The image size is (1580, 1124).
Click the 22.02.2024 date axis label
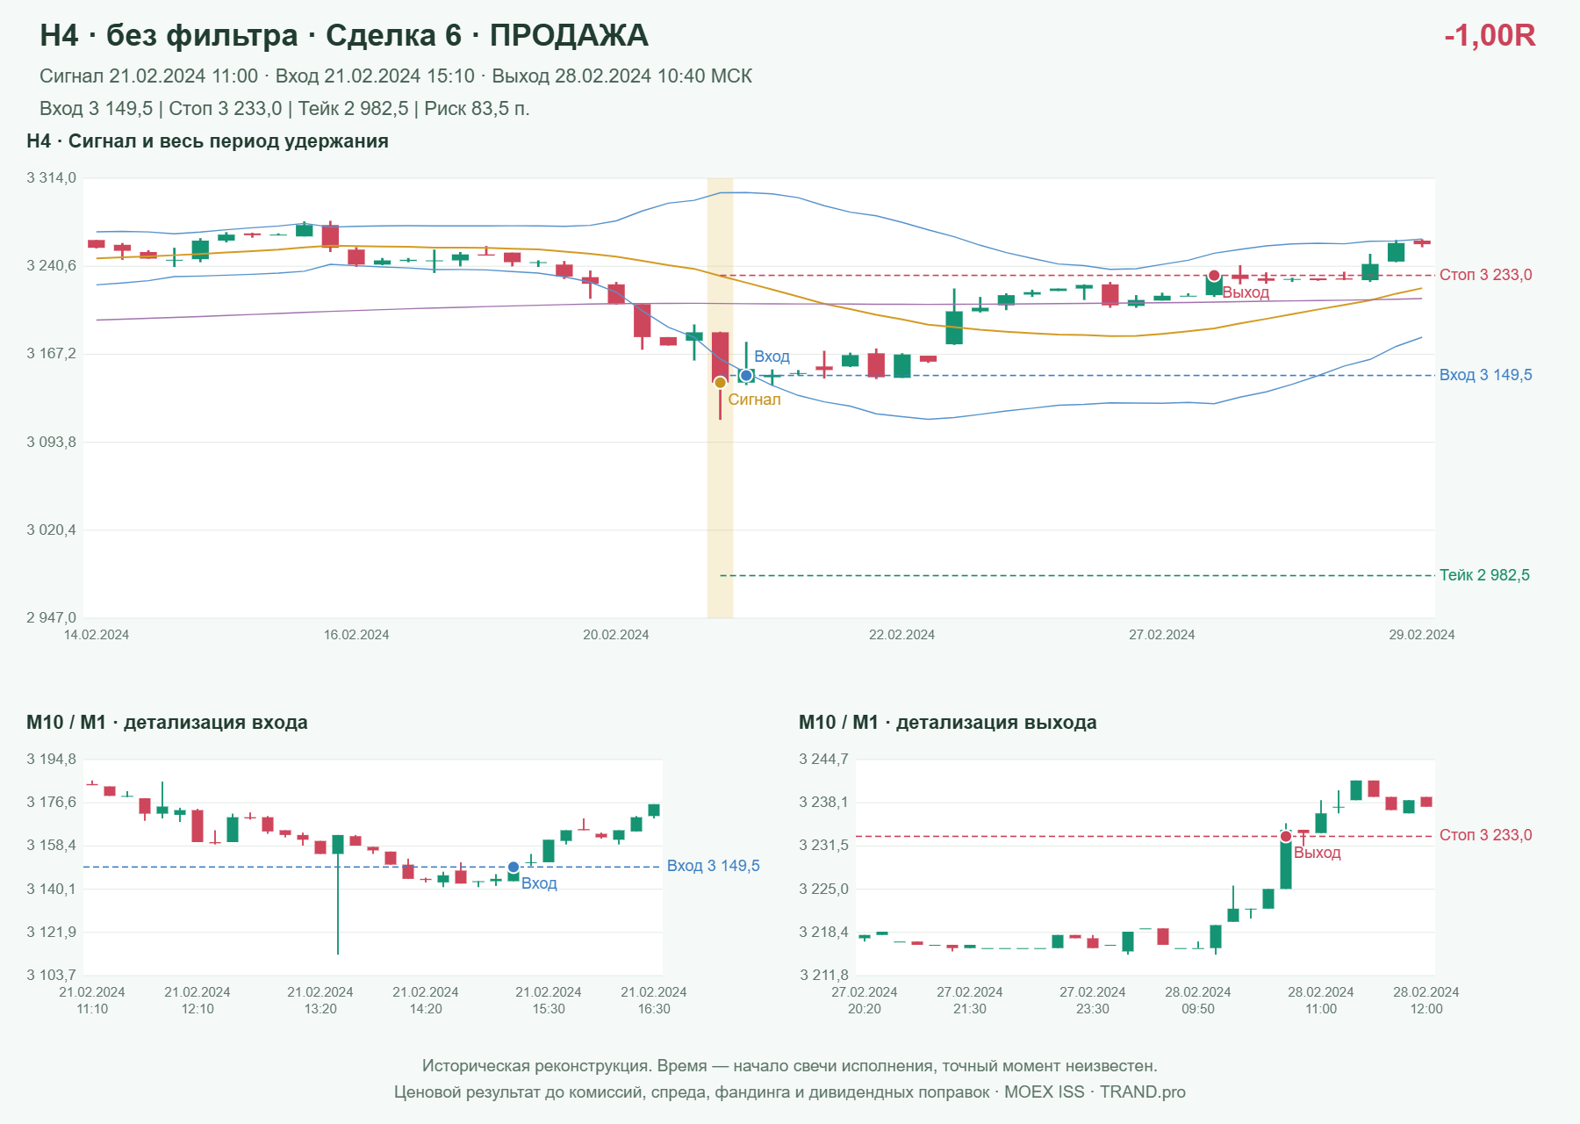click(901, 635)
